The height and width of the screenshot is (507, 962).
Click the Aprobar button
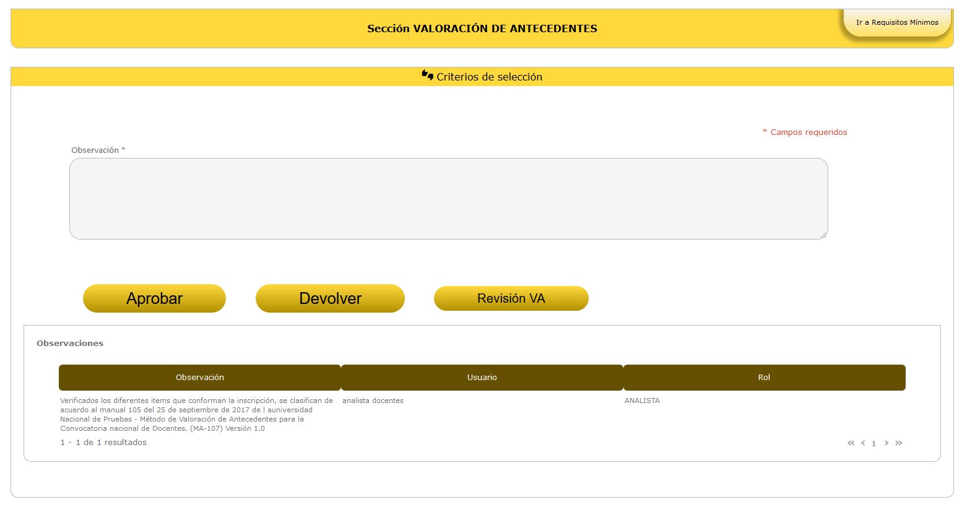pyautogui.click(x=154, y=298)
